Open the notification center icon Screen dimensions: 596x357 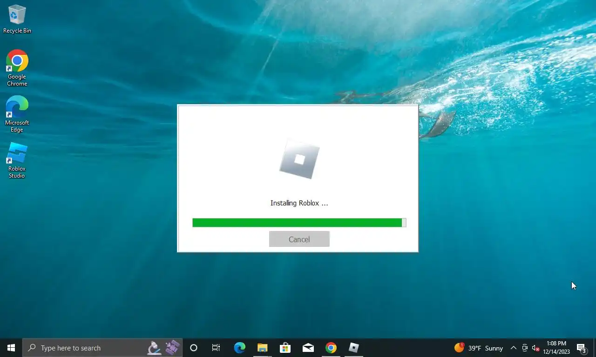point(582,348)
